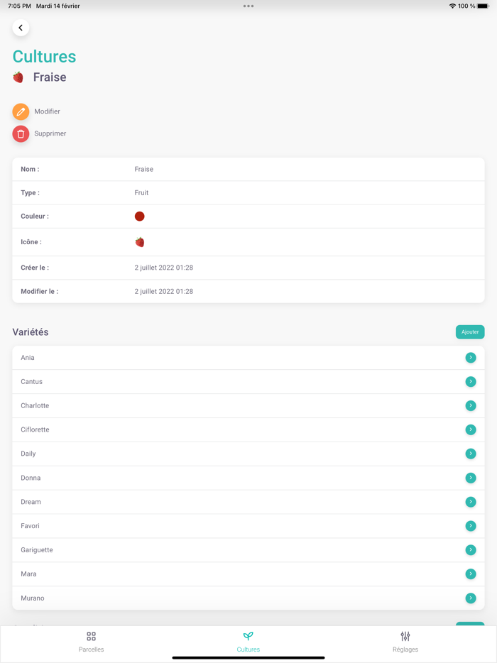The height and width of the screenshot is (663, 497).
Task: Click the Type value Fruit
Action: (141, 193)
